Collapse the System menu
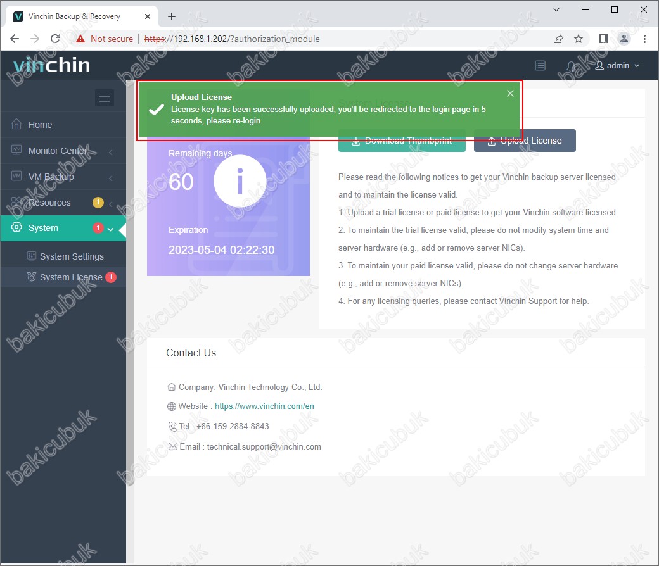 pyautogui.click(x=63, y=228)
